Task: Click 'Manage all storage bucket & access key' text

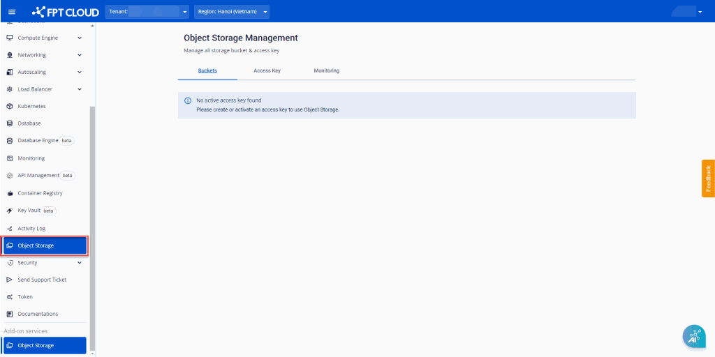Action: point(232,50)
